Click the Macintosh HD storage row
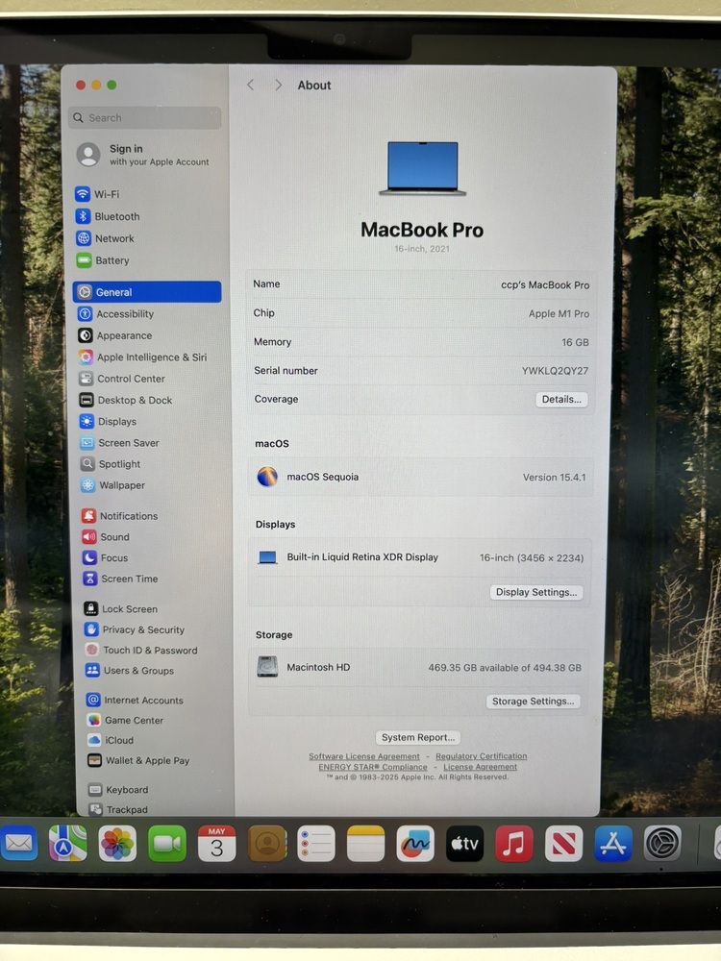The image size is (721, 961). coord(419,668)
